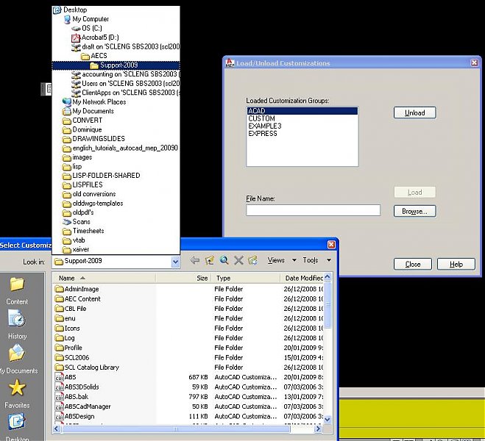Select the ABS.bak file
The image size is (485, 441).
pyautogui.click(x=71, y=396)
